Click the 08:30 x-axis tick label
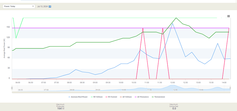 click(82, 83)
